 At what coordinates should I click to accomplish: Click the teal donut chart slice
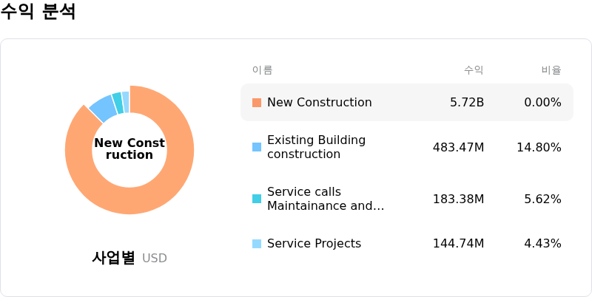coord(118,103)
